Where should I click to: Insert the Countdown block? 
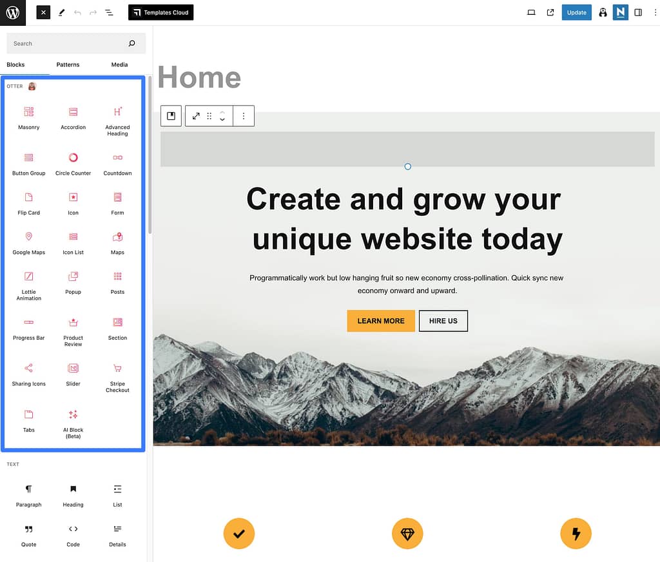tap(117, 164)
